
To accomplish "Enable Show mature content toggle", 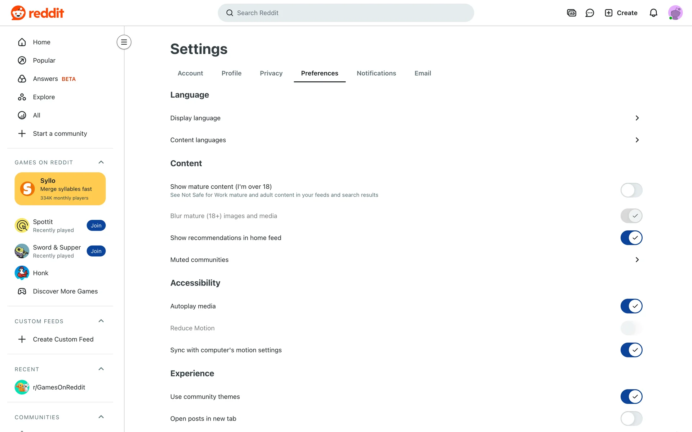I will tap(631, 190).
